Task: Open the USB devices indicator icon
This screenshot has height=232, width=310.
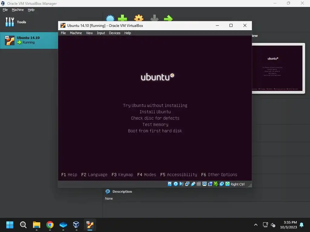Action: pos(193,184)
